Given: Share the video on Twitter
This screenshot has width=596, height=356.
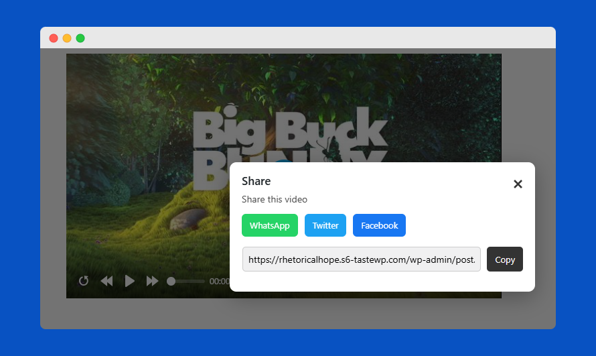Looking at the screenshot, I should tap(325, 225).
